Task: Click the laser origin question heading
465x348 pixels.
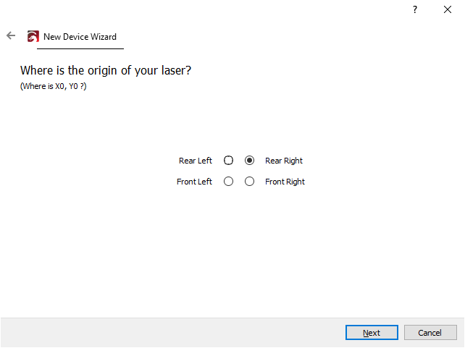Action: [x=106, y=71]
